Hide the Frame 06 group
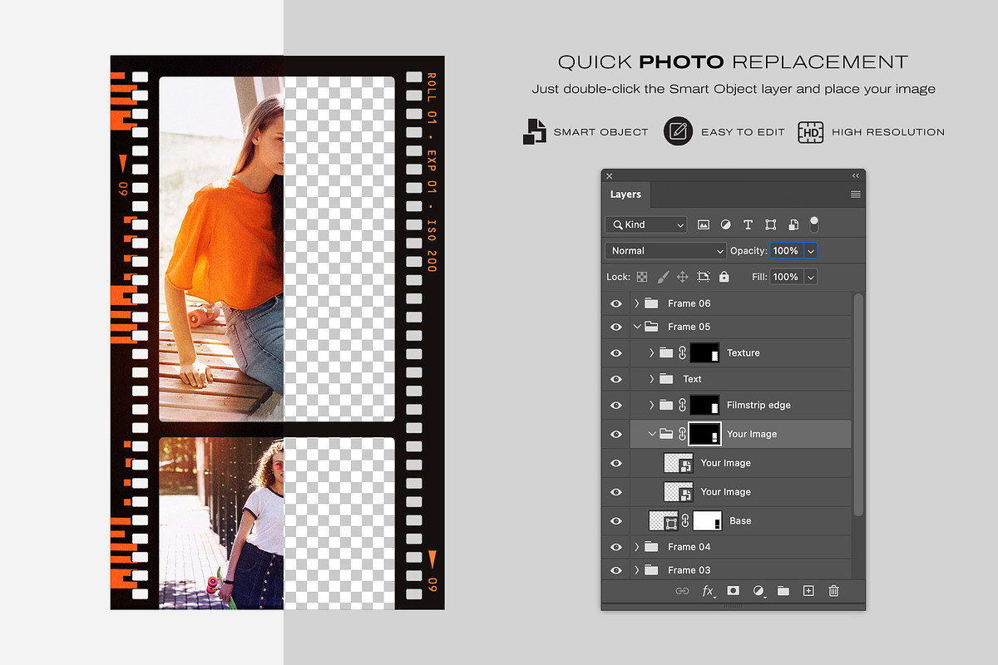Viewport: 998px width, 665px height. [x=616, y=303]
